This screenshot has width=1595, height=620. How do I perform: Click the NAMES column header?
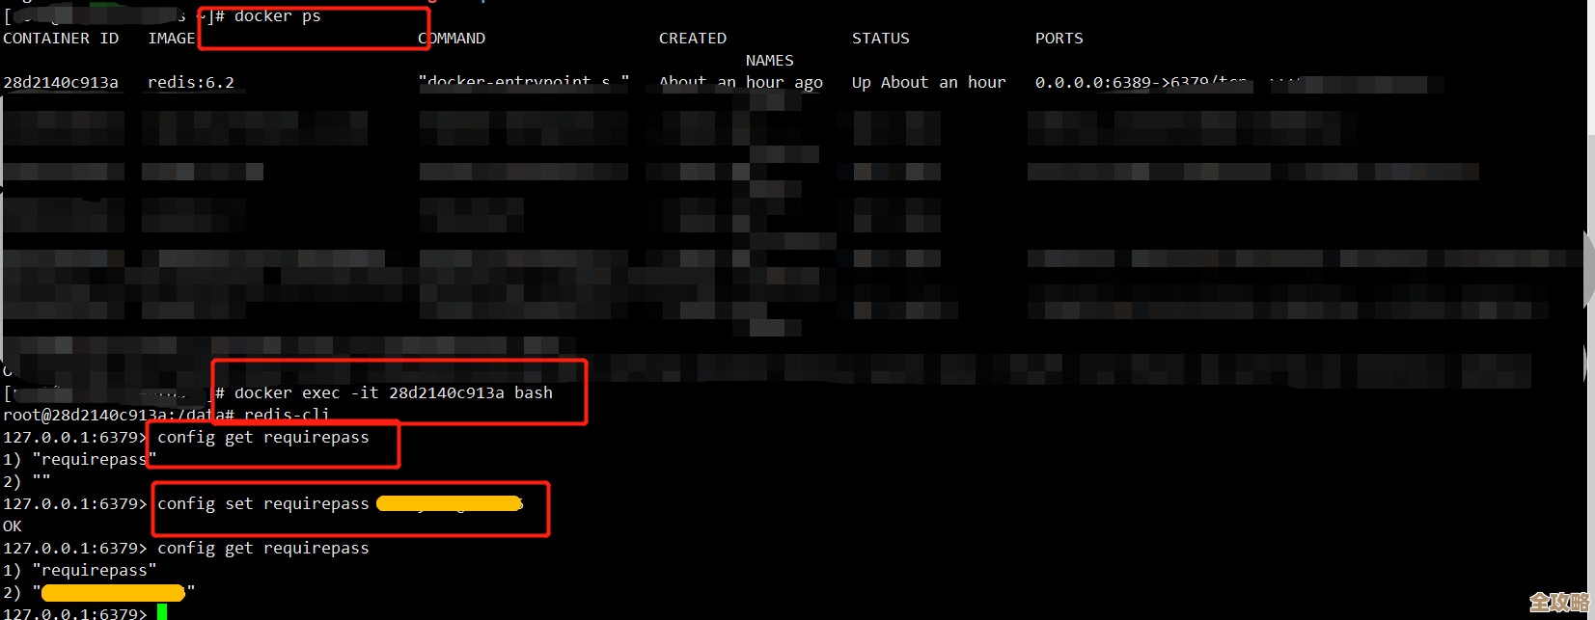[769, 61]
